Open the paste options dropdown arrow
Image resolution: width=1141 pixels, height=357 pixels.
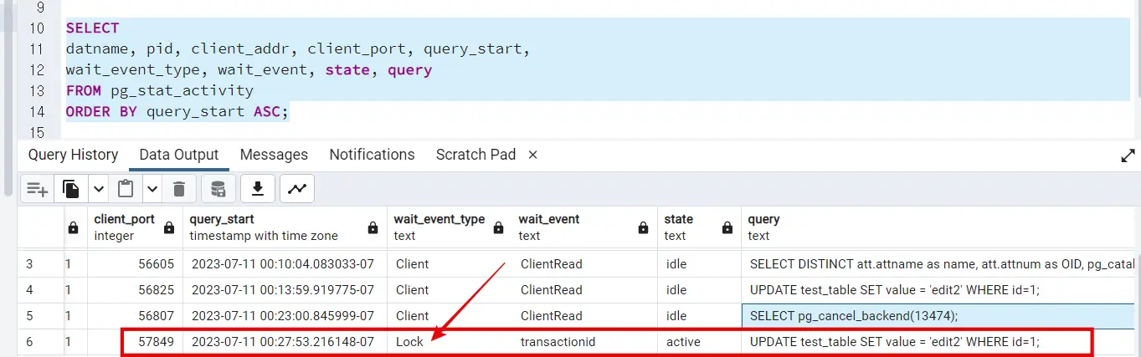coord(152,189)
